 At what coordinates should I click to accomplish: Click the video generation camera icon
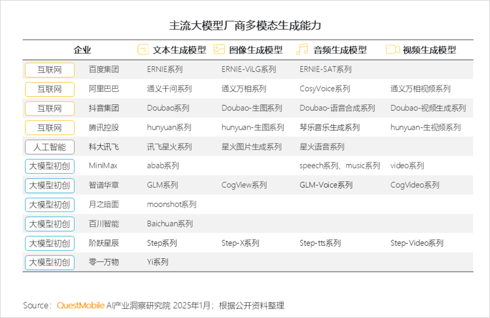392,50
